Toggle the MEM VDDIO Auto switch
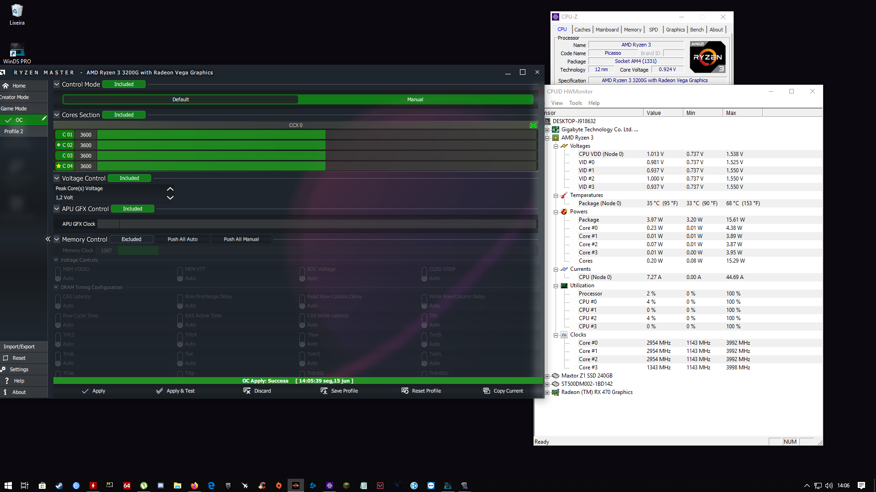 (58, 274)
